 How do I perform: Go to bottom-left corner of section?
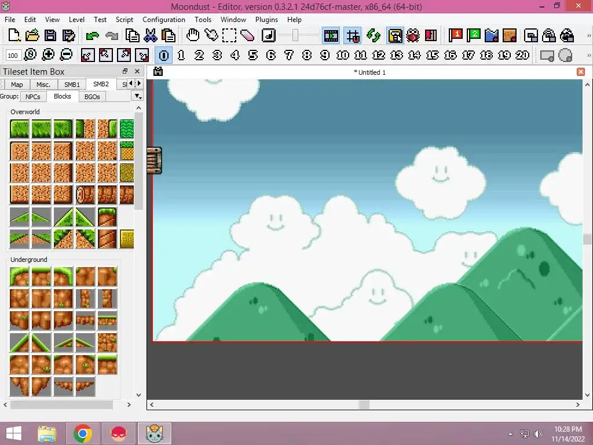click(x=87, y=55)
